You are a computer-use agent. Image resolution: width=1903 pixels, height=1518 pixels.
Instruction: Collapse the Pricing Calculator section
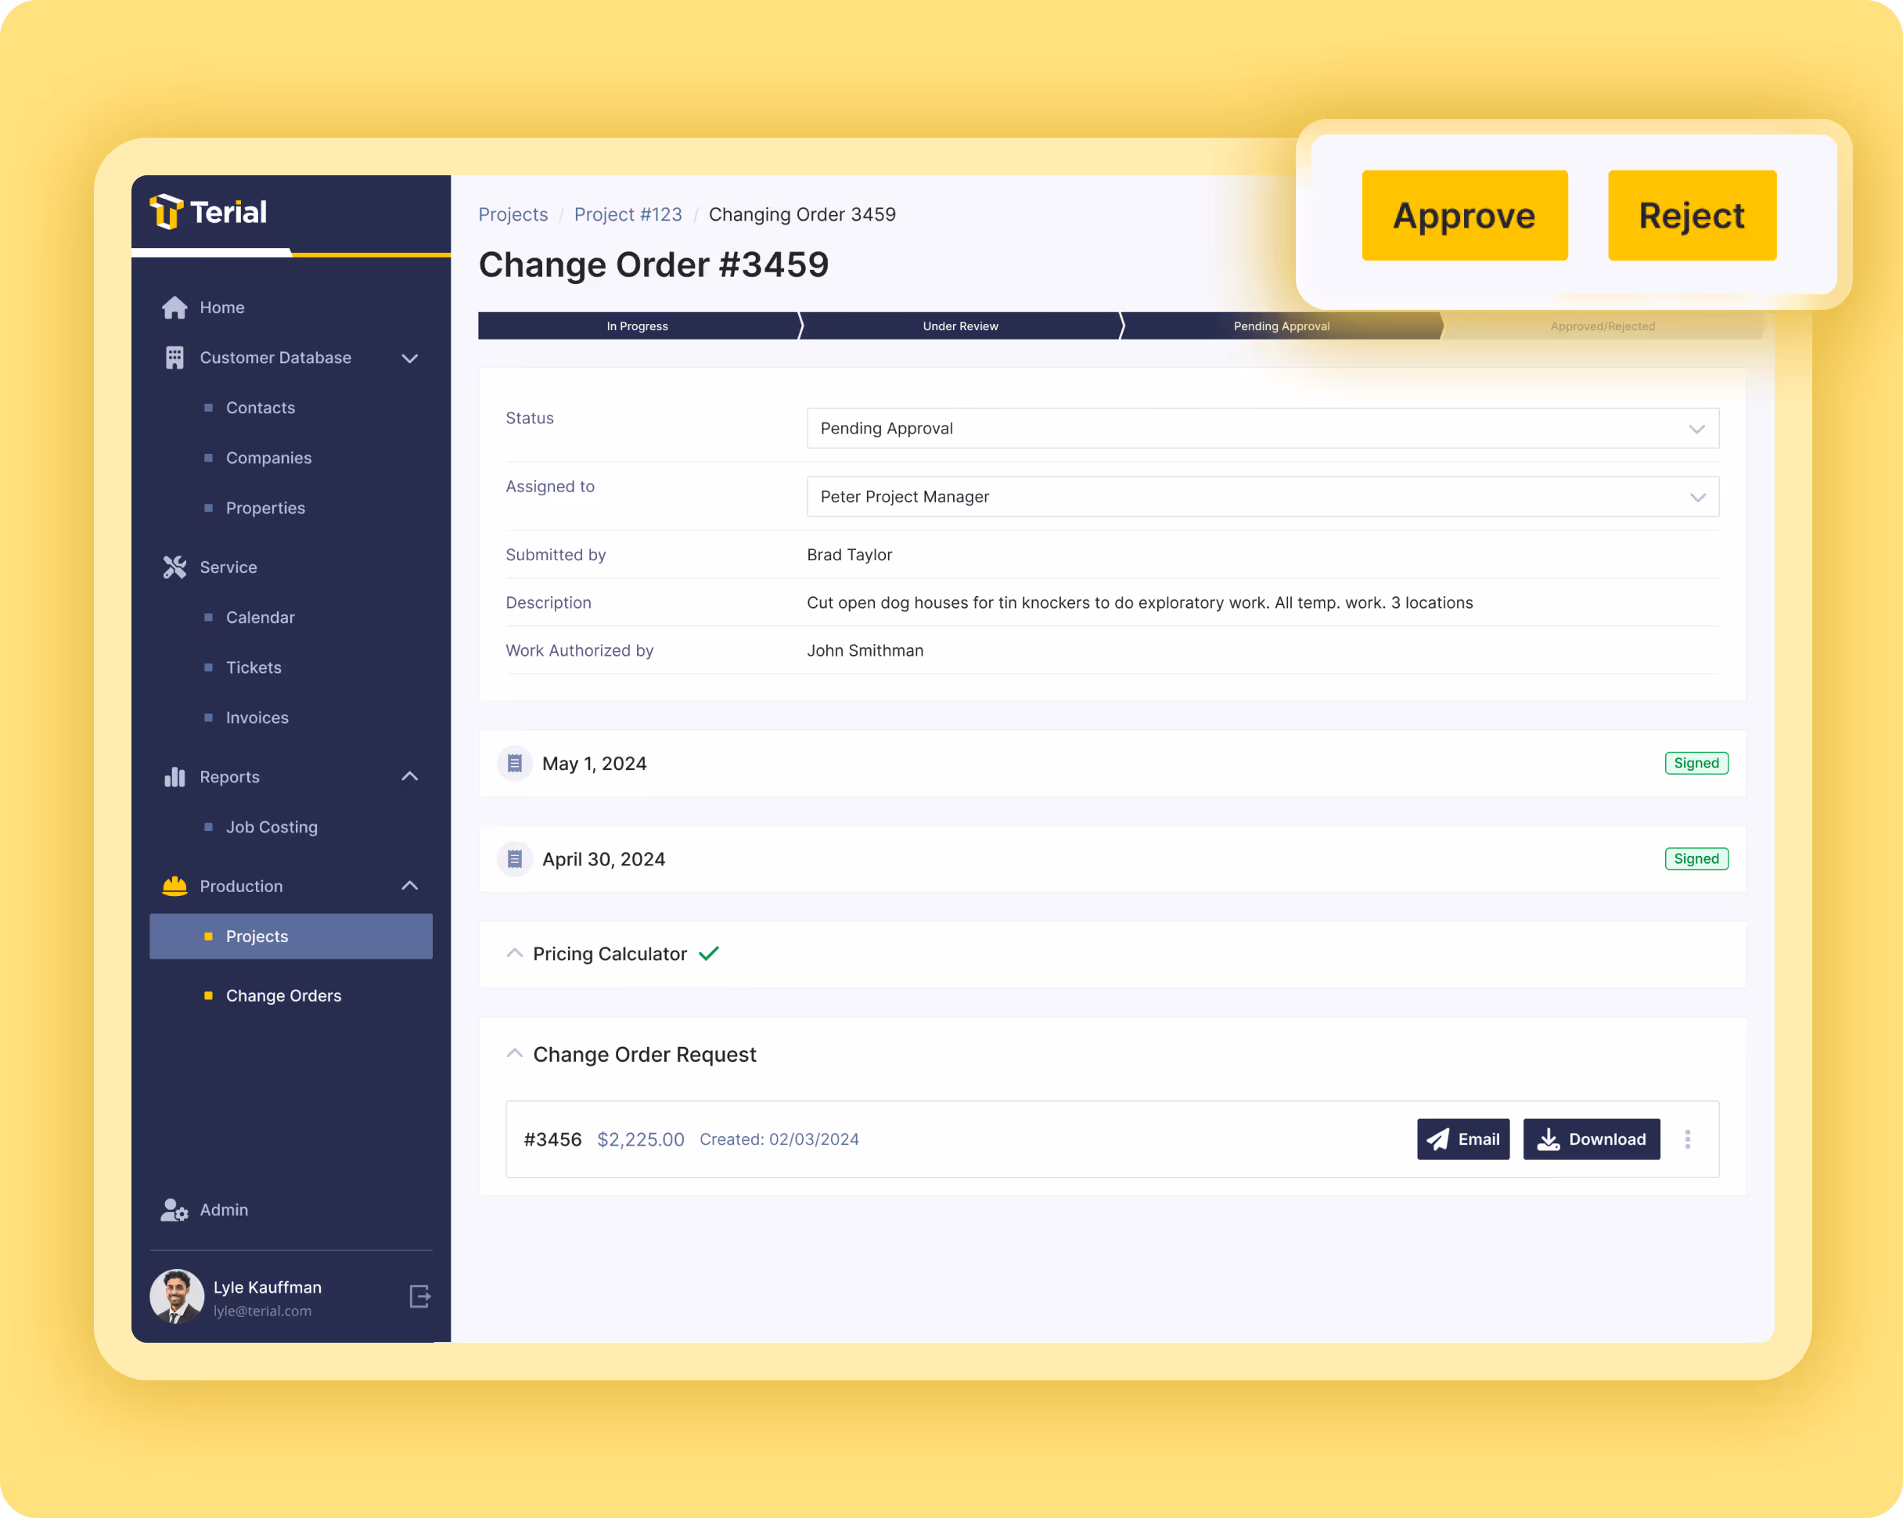pos(515,953)
